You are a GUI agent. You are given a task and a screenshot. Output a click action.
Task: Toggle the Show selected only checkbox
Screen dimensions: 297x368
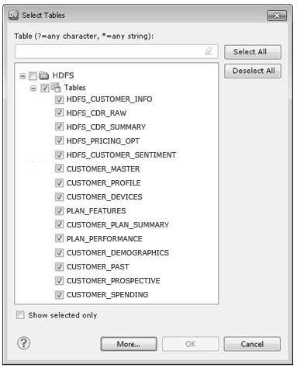(20, 315)
